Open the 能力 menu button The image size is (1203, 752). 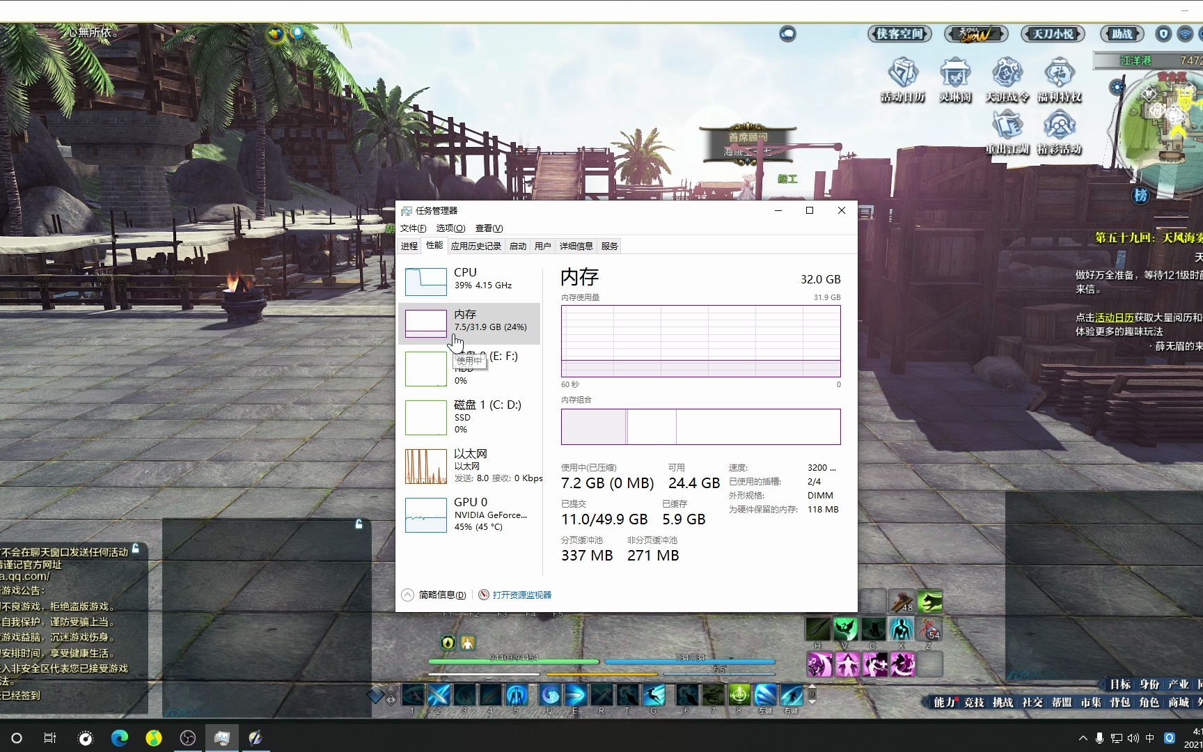pyautogui.click(x=944, y=703)
